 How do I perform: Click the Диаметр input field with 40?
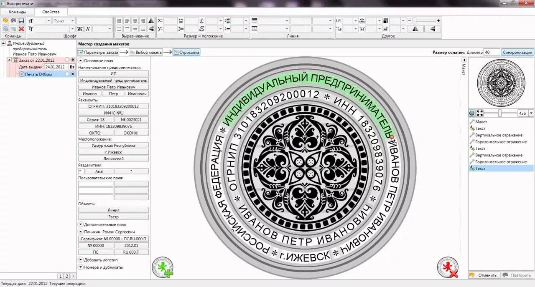492,52
